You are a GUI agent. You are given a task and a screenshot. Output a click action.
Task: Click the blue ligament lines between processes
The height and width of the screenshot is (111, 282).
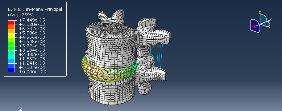[x=157, y=56]
